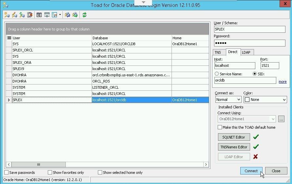Switch to the Direct tab

point(233,52)
